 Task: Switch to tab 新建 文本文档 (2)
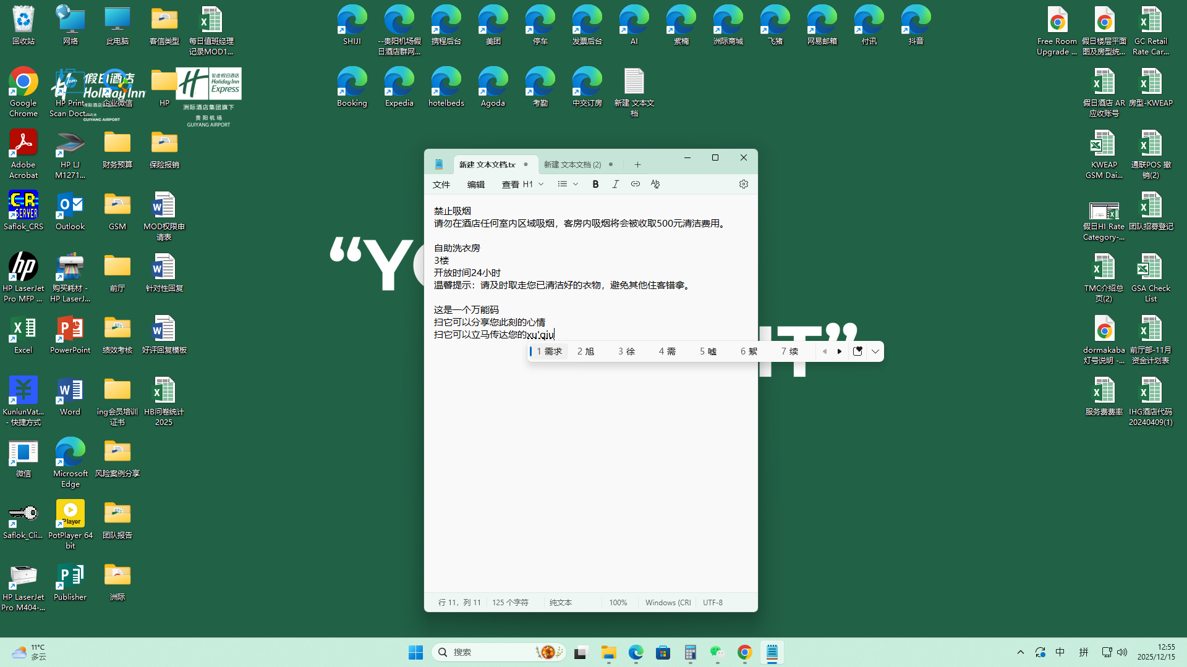pos(572,164)
